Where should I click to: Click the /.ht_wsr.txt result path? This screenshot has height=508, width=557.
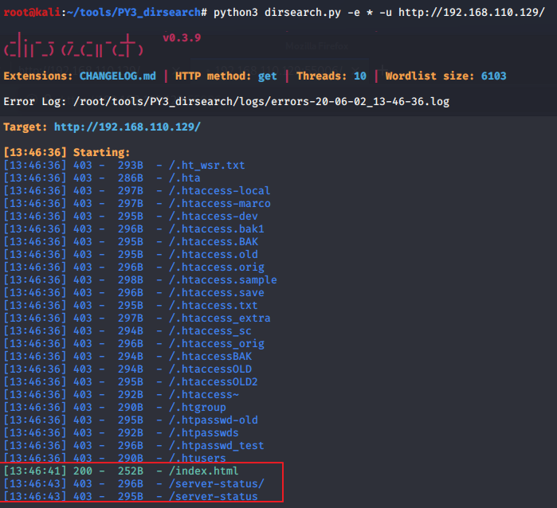(x=206, y=166)
